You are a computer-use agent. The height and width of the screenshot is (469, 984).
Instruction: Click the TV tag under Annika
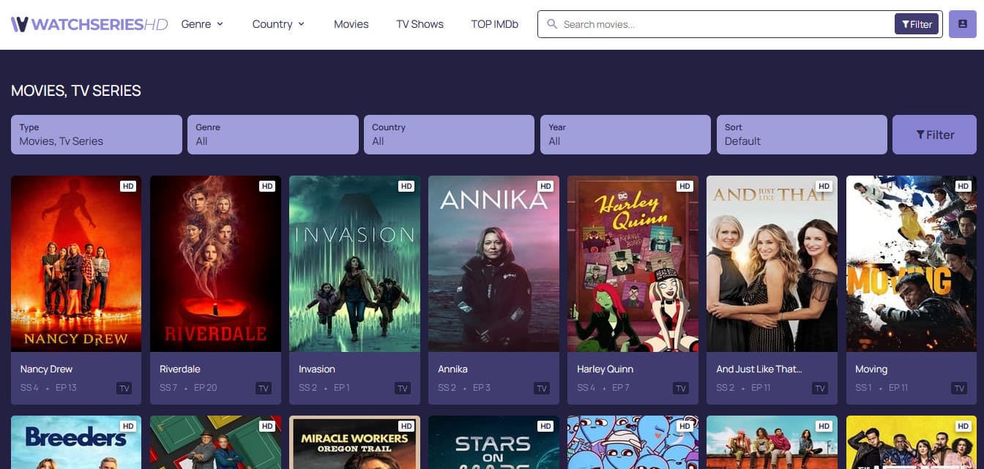point(542,389)
